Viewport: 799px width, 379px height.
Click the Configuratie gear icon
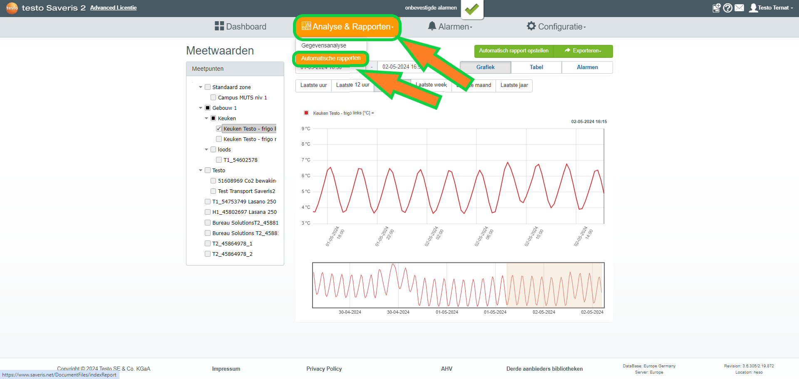[x=531, y=26]
